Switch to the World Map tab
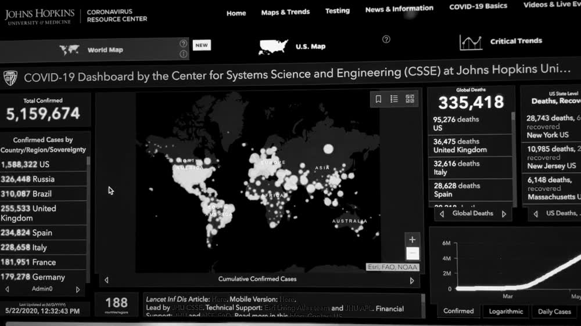The height and width of the screenshot is (326, 581). (x=95, y=49)
